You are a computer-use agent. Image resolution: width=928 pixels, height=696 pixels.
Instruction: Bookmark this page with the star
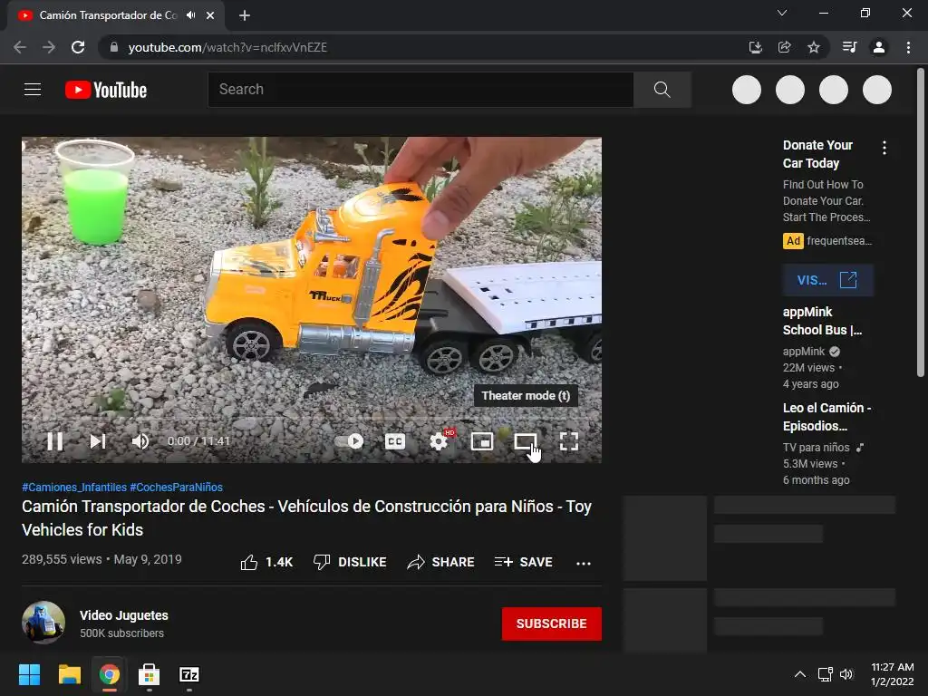(814, 47)
